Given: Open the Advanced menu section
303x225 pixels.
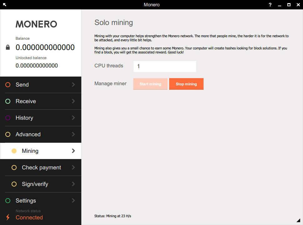Looking at the screenshot, I should [41, 134].
